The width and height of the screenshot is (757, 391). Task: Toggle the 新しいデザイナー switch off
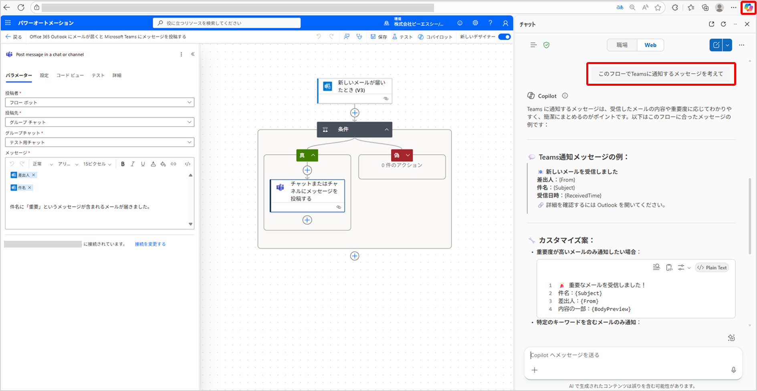pos(504,37)
